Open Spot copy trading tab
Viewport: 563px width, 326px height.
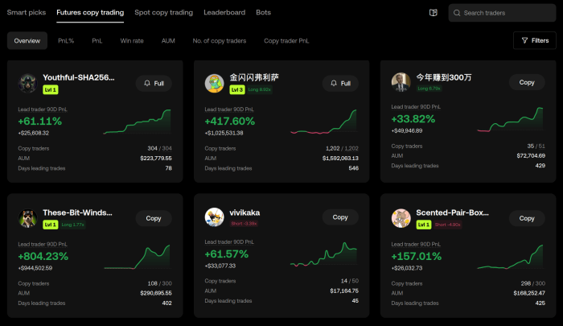point(164,13)
